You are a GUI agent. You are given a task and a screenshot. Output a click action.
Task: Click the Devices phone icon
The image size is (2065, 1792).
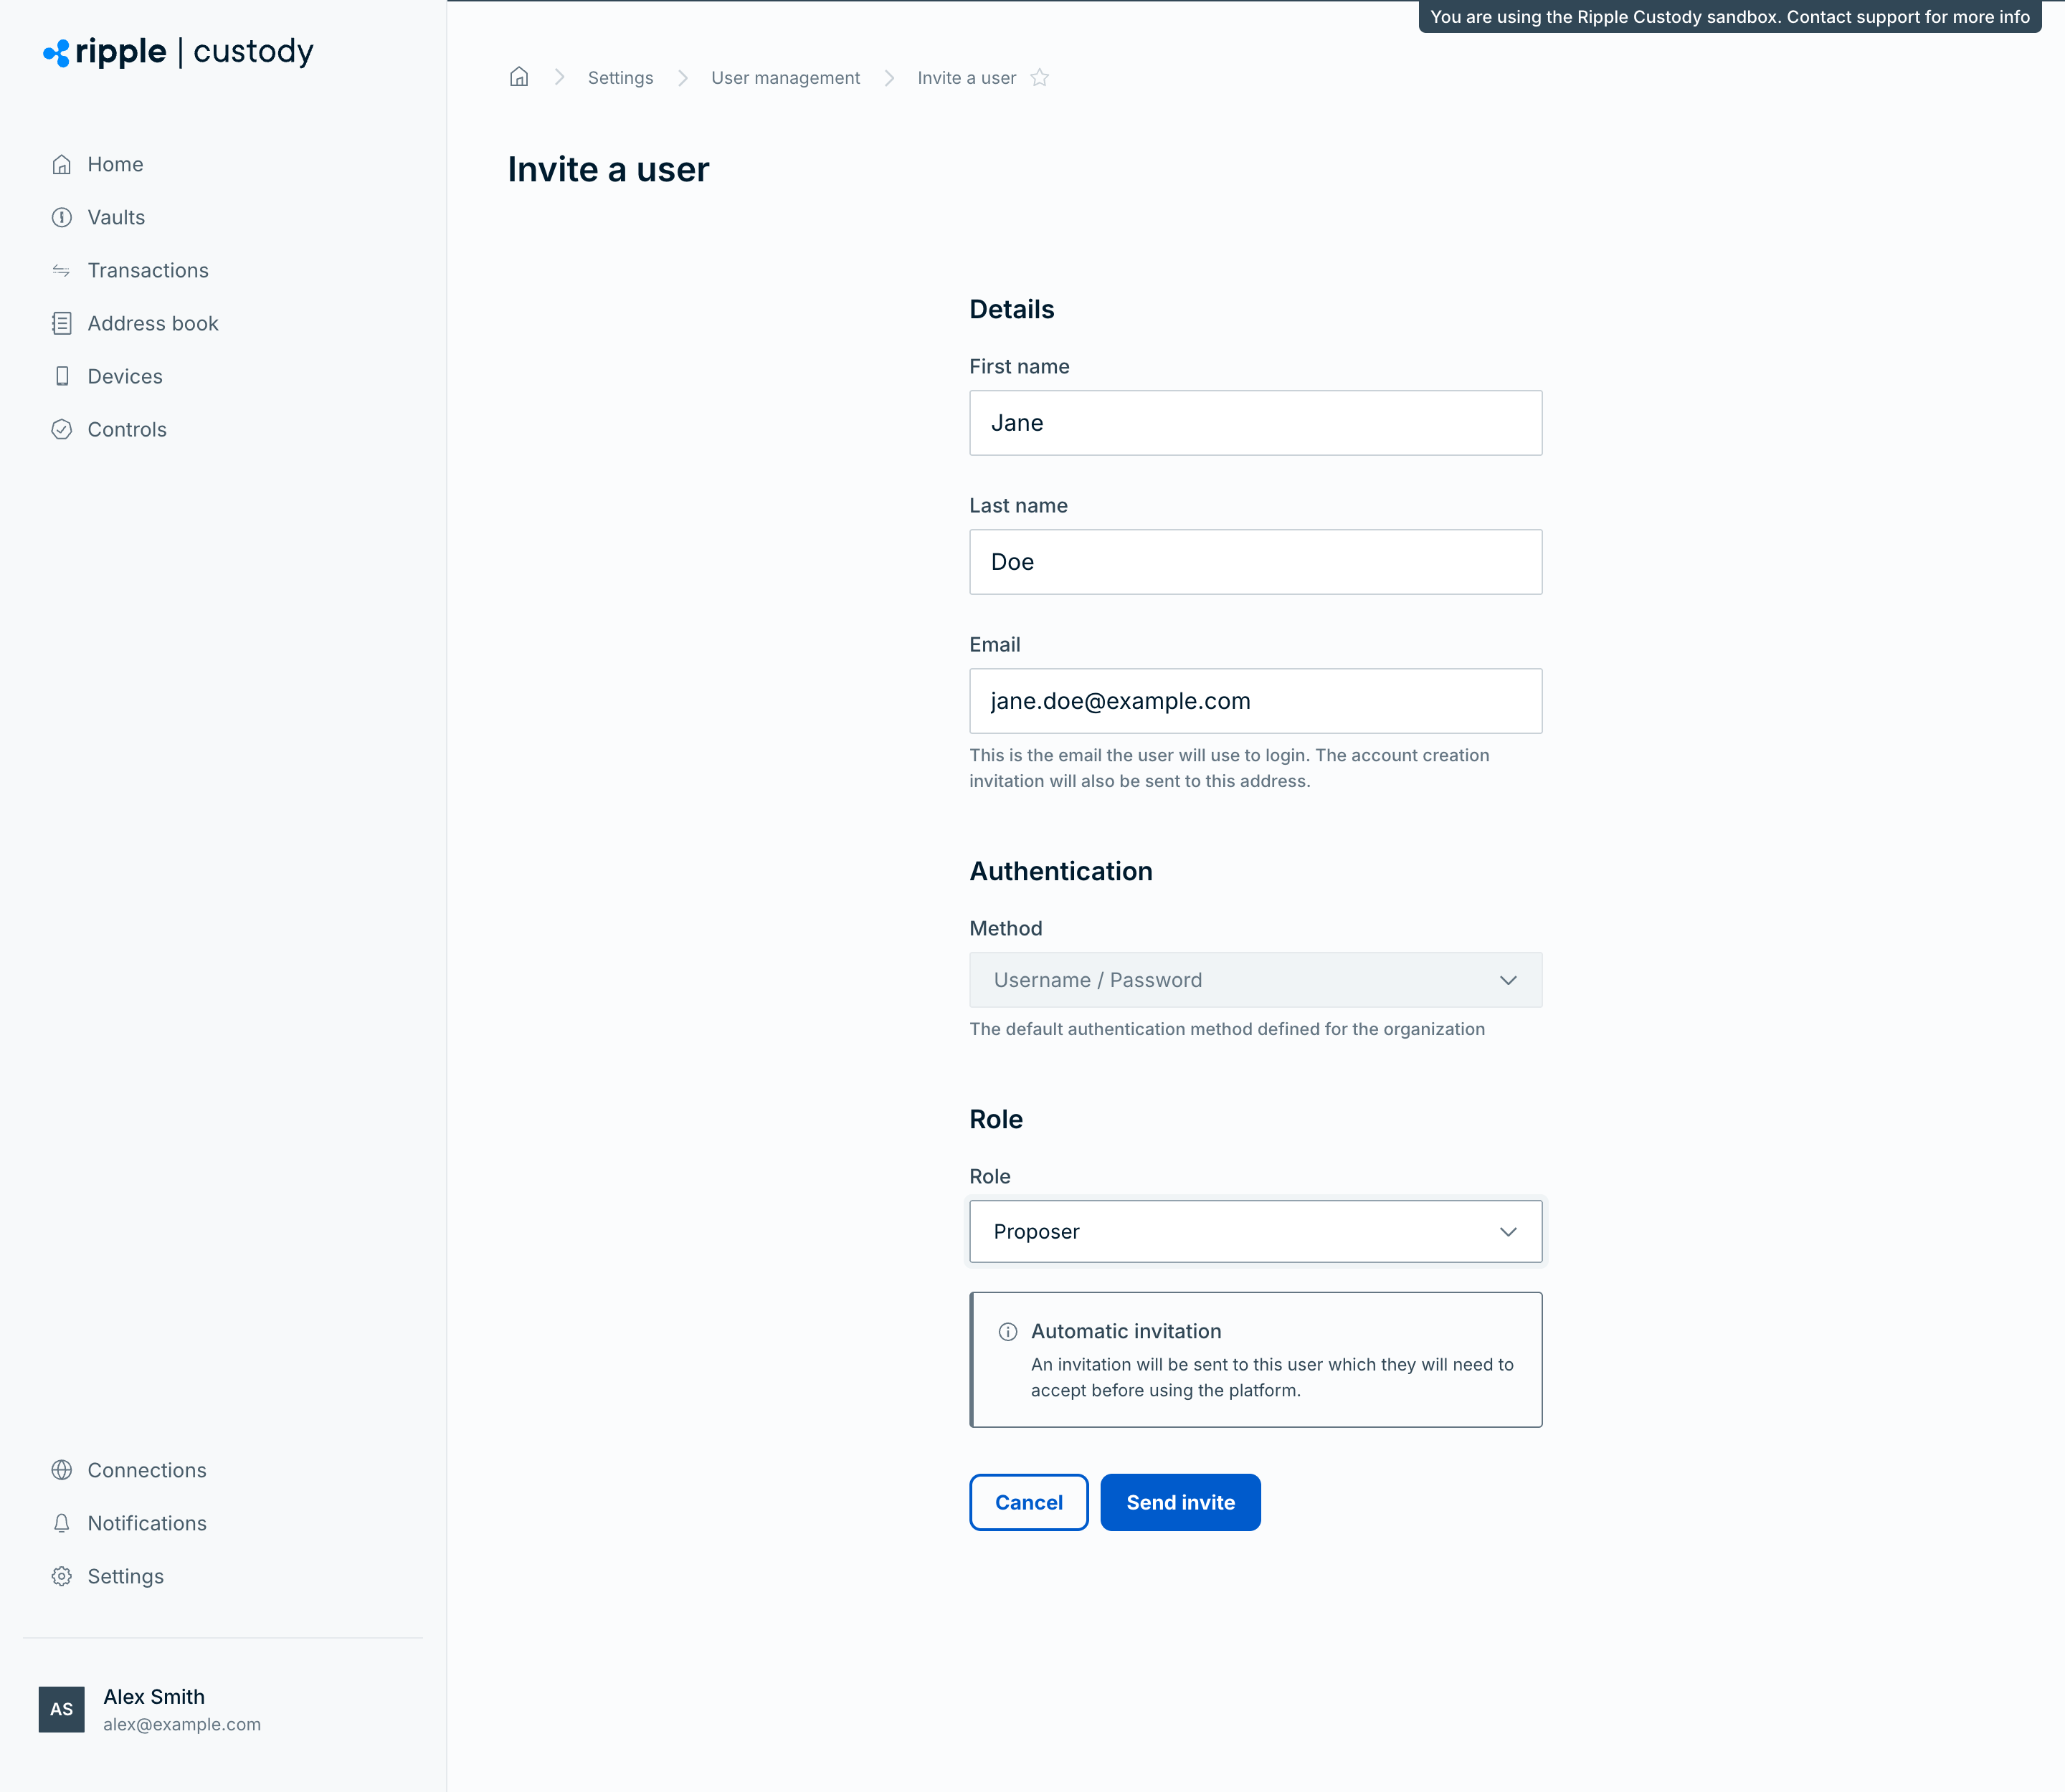pos(62,376)
